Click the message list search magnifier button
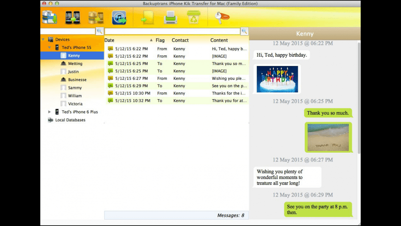 244,31
